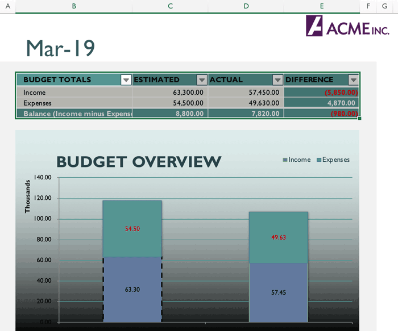This screenshot has width=398, height=331.
Task: Open the BUDGET TOTALS filter dropdown
Action: pos(126,80)
